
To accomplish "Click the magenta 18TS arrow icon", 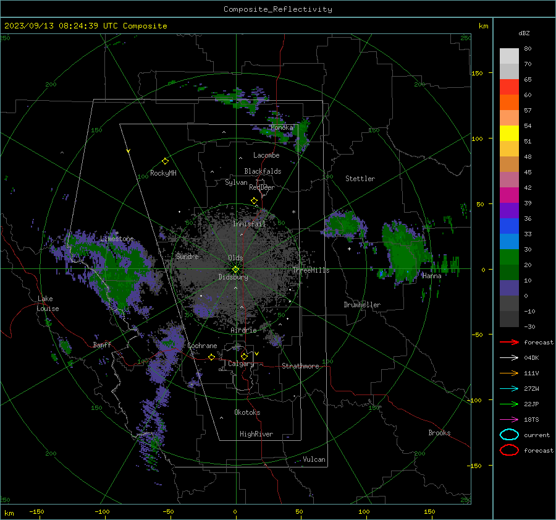I will click(x=509, y=420).
